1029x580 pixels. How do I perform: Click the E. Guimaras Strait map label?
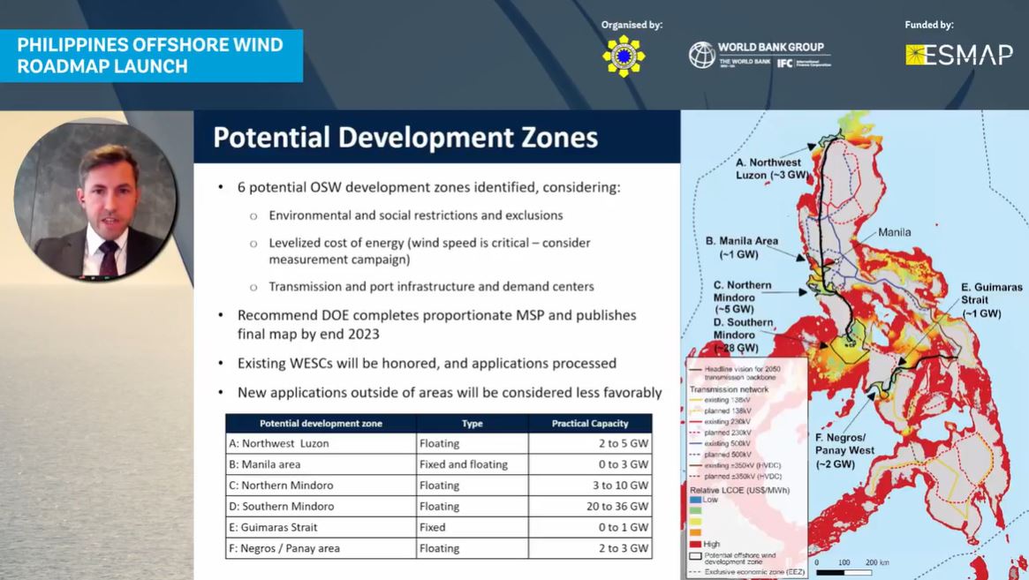tap(992, 300)
